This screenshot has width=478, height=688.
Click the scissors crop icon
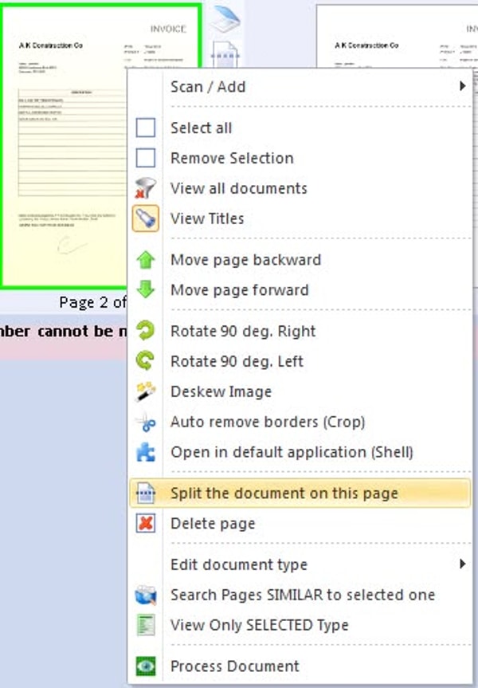[x=145, y=422]
